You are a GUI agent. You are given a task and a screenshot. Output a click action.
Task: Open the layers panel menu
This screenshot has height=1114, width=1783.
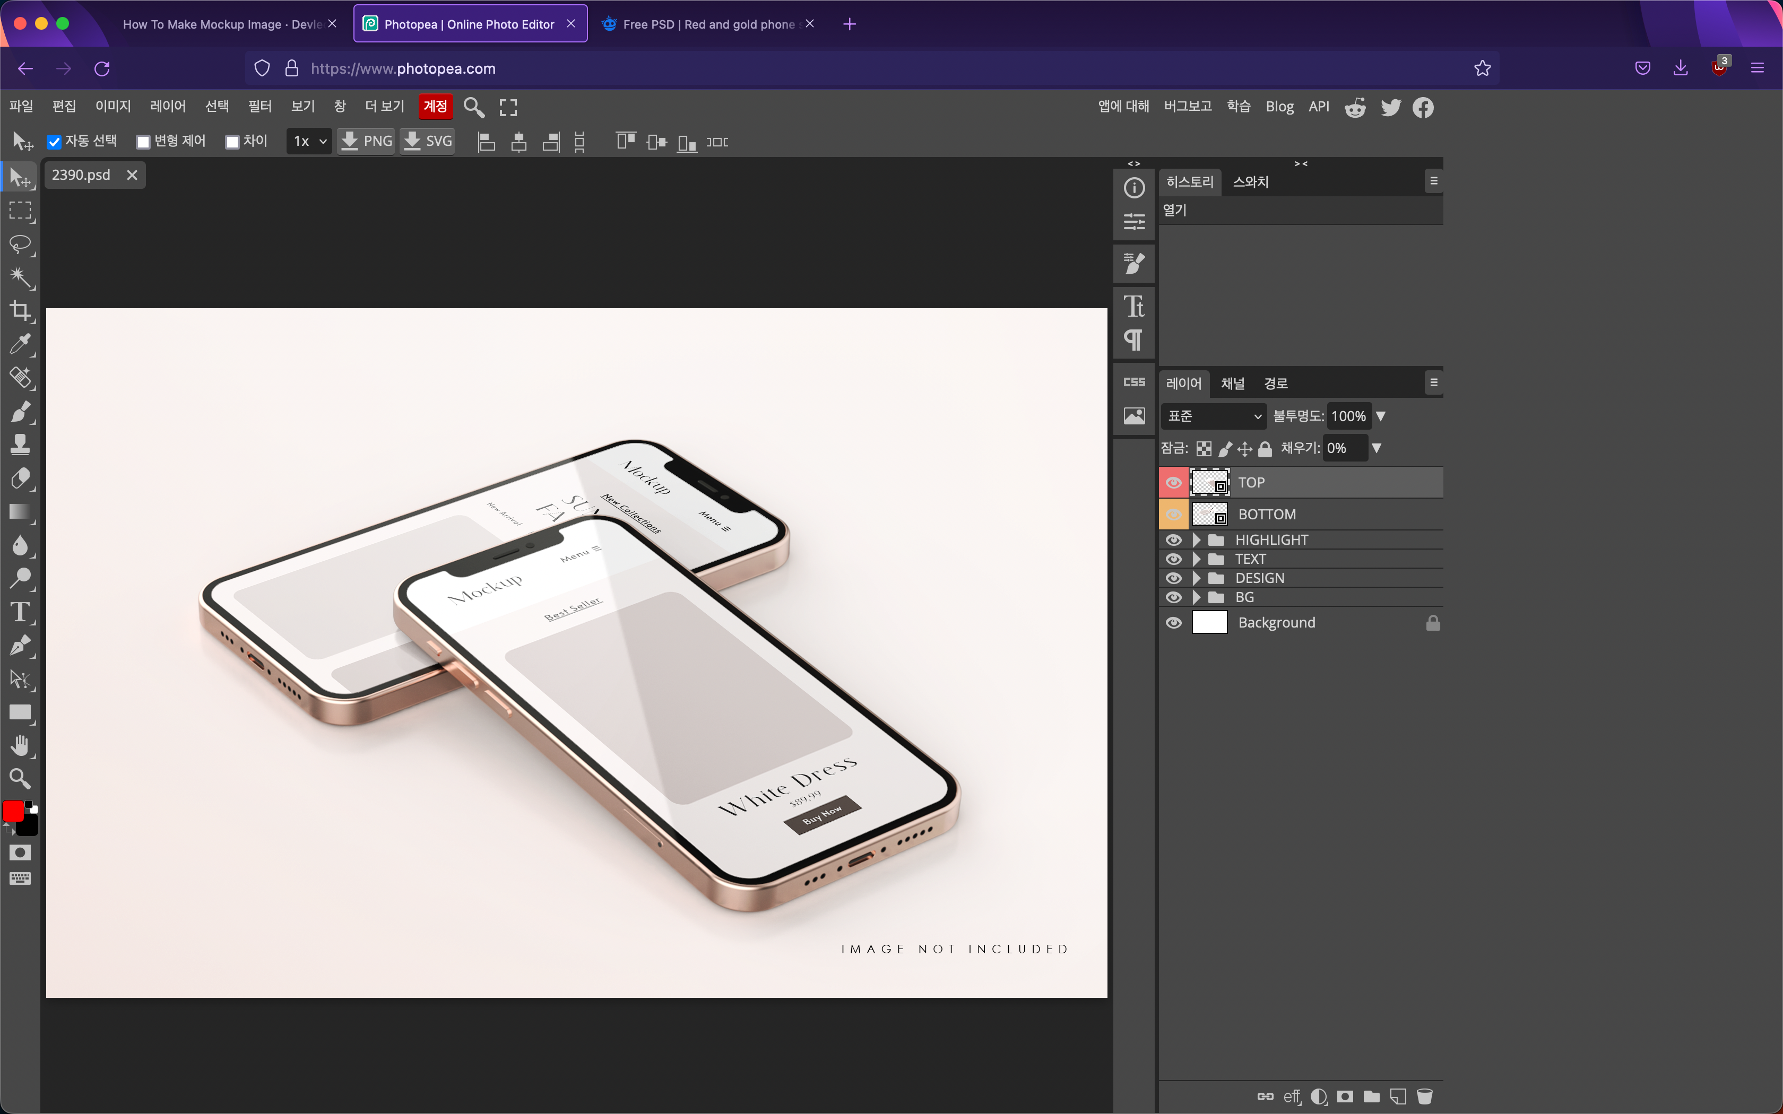click(1433, 382)
